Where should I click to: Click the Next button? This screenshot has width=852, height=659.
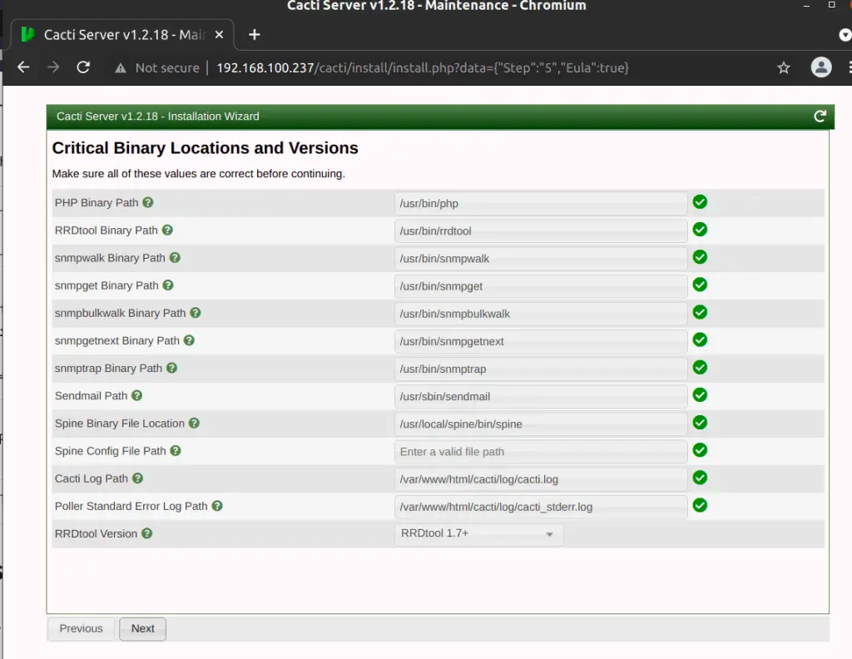tap(142, 628)
